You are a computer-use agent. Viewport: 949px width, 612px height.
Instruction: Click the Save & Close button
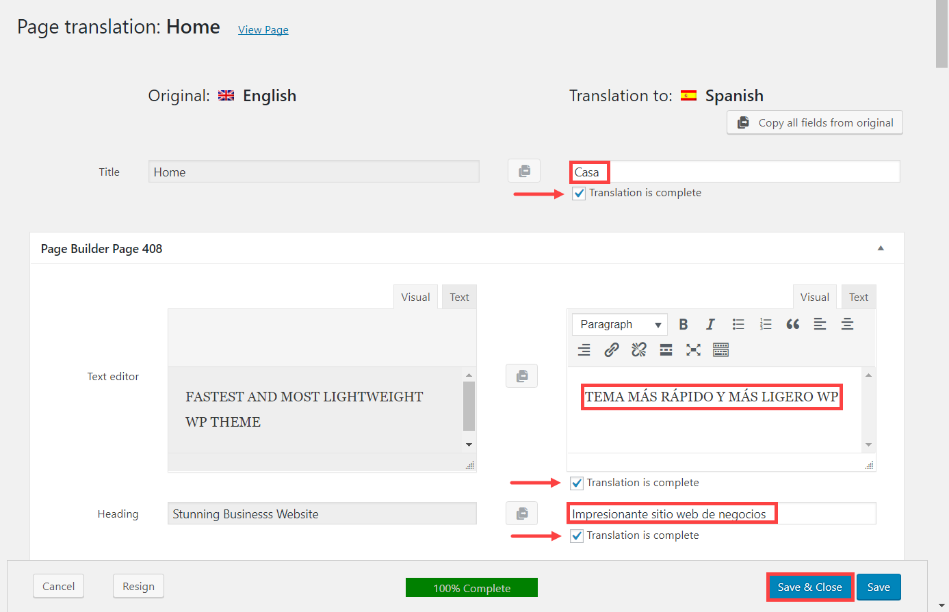810,587
